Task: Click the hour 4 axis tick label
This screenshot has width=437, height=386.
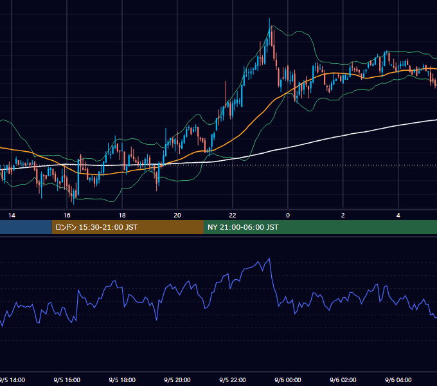Action: (398, 216)
